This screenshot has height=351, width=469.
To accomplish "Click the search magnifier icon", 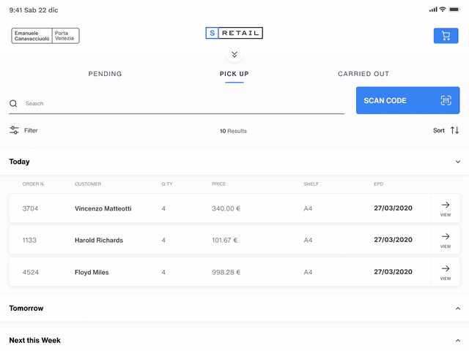I will tap(13, 104).
